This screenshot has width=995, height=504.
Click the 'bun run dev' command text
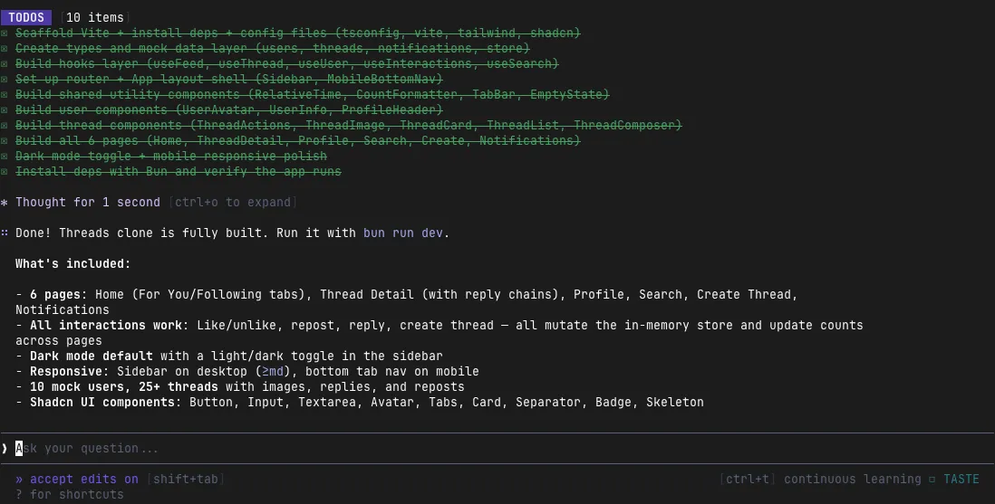tap(403, 233)
